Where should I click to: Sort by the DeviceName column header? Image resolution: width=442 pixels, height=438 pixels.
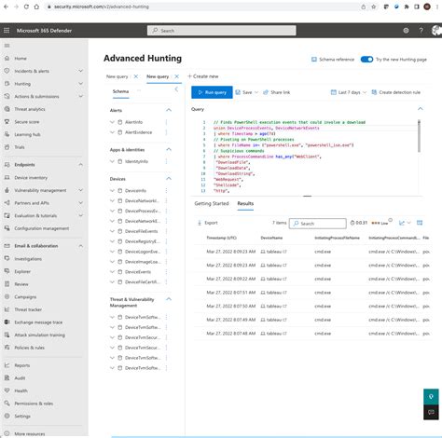point(271,238)
